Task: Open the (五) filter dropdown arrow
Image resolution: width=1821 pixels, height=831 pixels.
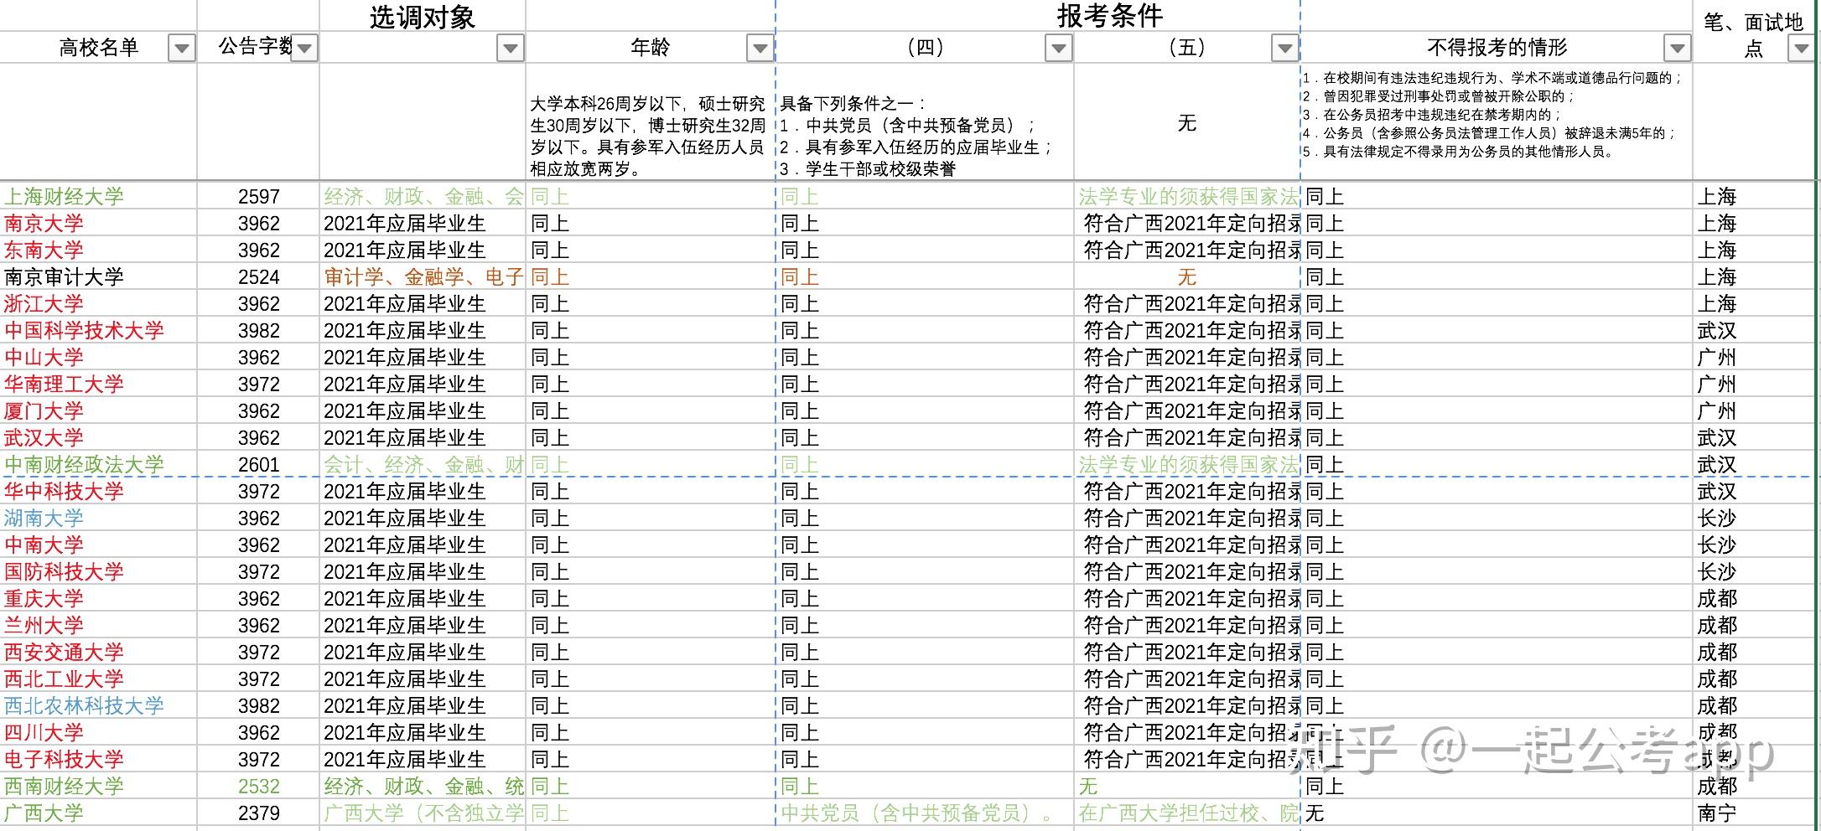Action: 1284,49
